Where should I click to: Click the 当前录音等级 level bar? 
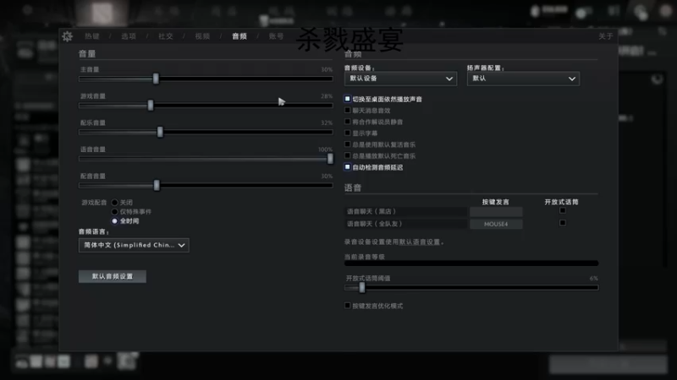point(471,263)
